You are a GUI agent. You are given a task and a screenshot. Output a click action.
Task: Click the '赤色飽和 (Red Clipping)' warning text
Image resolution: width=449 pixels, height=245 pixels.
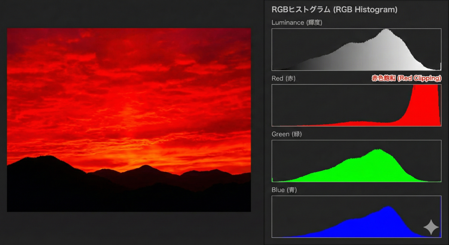(x=406, y=78)
